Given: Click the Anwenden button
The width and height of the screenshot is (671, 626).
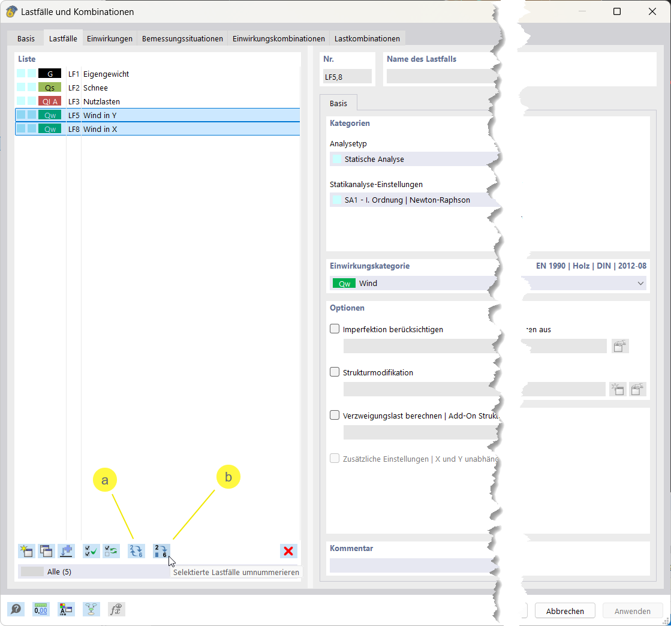Looking at the screenshot, I should 632,610.
